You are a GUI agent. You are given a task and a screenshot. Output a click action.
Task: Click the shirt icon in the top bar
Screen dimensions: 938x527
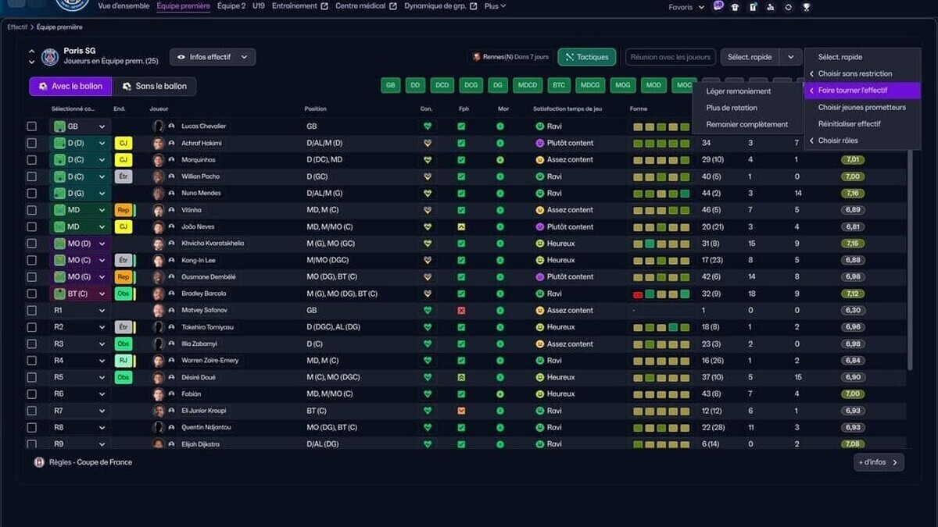[735, 7]
